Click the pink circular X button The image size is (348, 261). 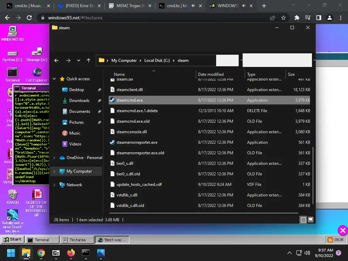[x=343, y=230]
